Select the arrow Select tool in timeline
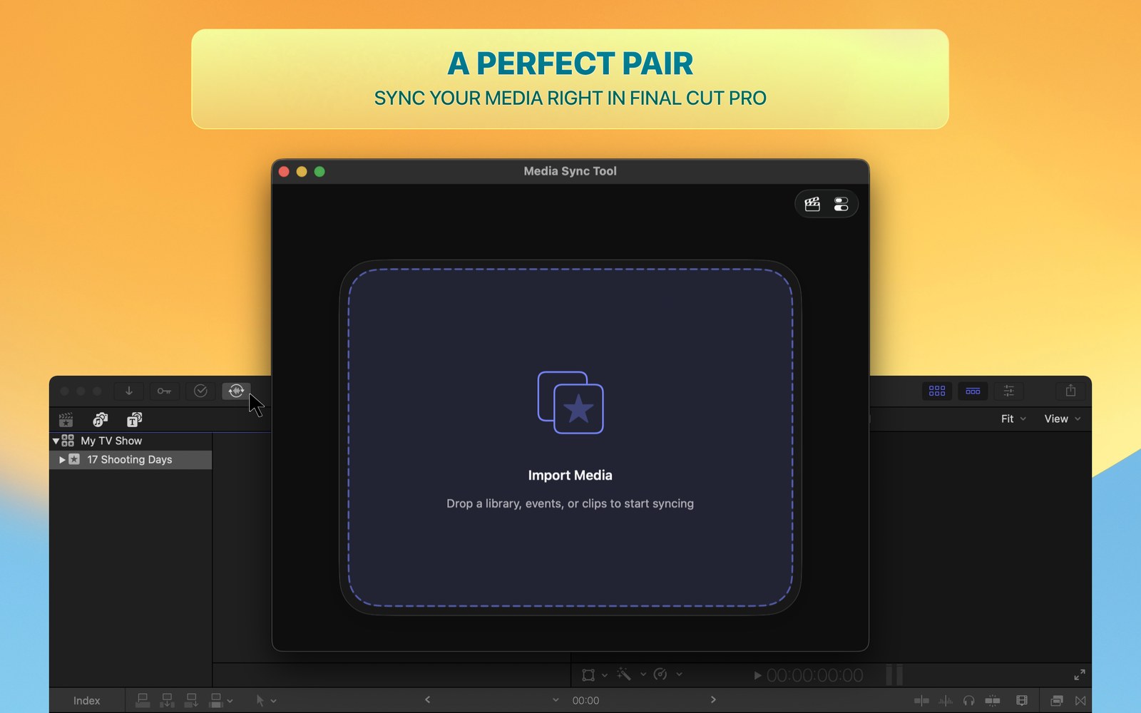 pyautogui.click(x=260, y=700)
